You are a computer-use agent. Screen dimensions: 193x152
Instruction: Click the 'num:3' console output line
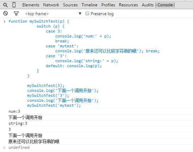coord(14,111)
